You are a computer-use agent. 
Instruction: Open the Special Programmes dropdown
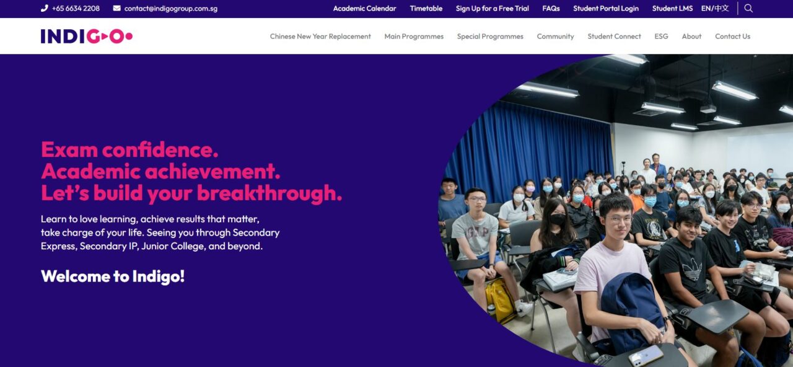click(490, 37)
